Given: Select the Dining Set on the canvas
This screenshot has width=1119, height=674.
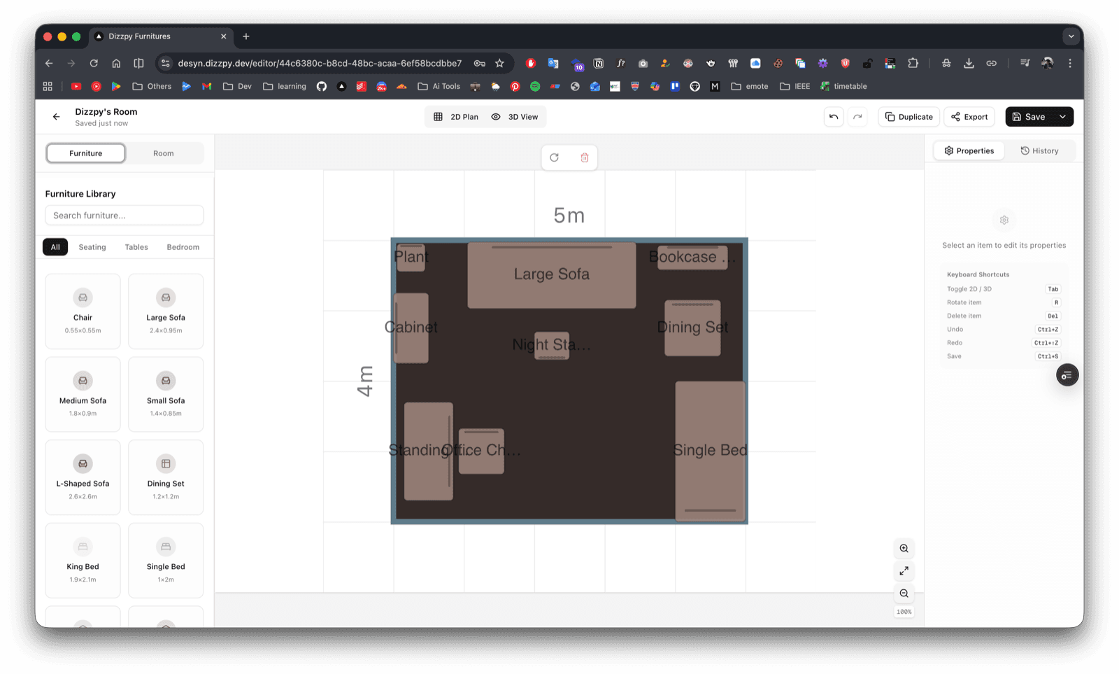Looking at the screenshot, I should (692, 328).
